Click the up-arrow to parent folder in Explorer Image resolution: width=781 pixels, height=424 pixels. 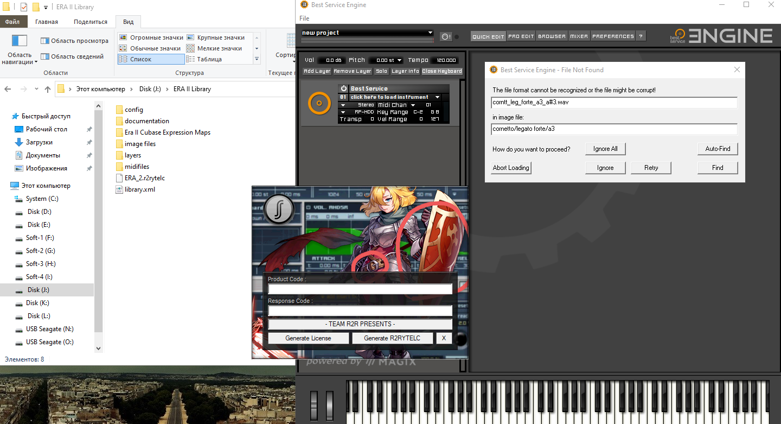(x=48, y=89)
